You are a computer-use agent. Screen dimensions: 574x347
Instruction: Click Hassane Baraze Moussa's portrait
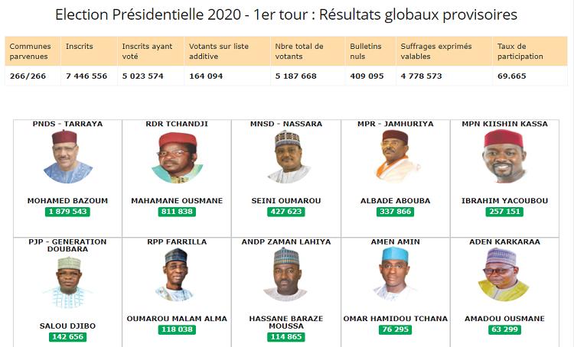(x=286, y=274)
